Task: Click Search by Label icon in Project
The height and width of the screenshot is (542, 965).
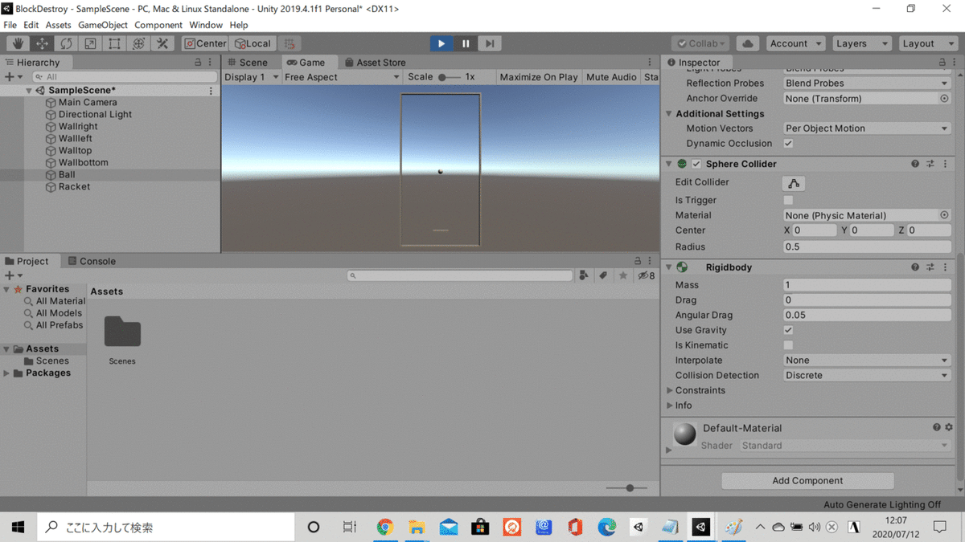Action: 603,275
